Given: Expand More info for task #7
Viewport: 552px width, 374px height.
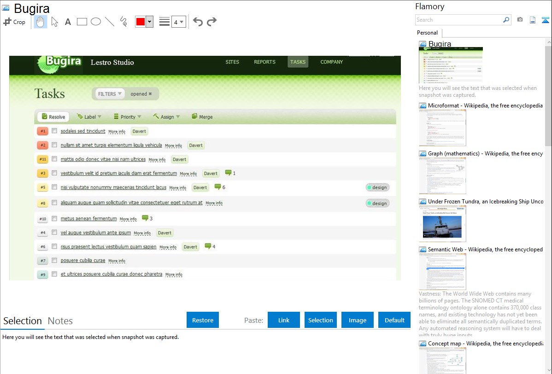Looking at the screenshot, I should 117,261.
